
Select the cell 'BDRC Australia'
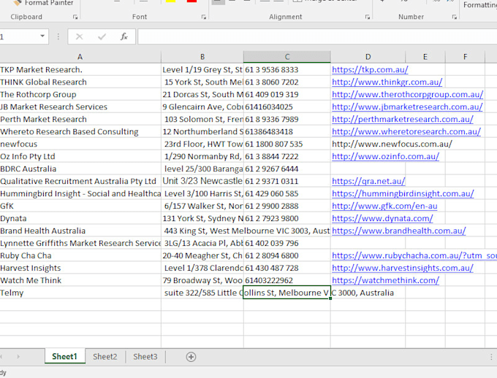click(x=80, y=169)
